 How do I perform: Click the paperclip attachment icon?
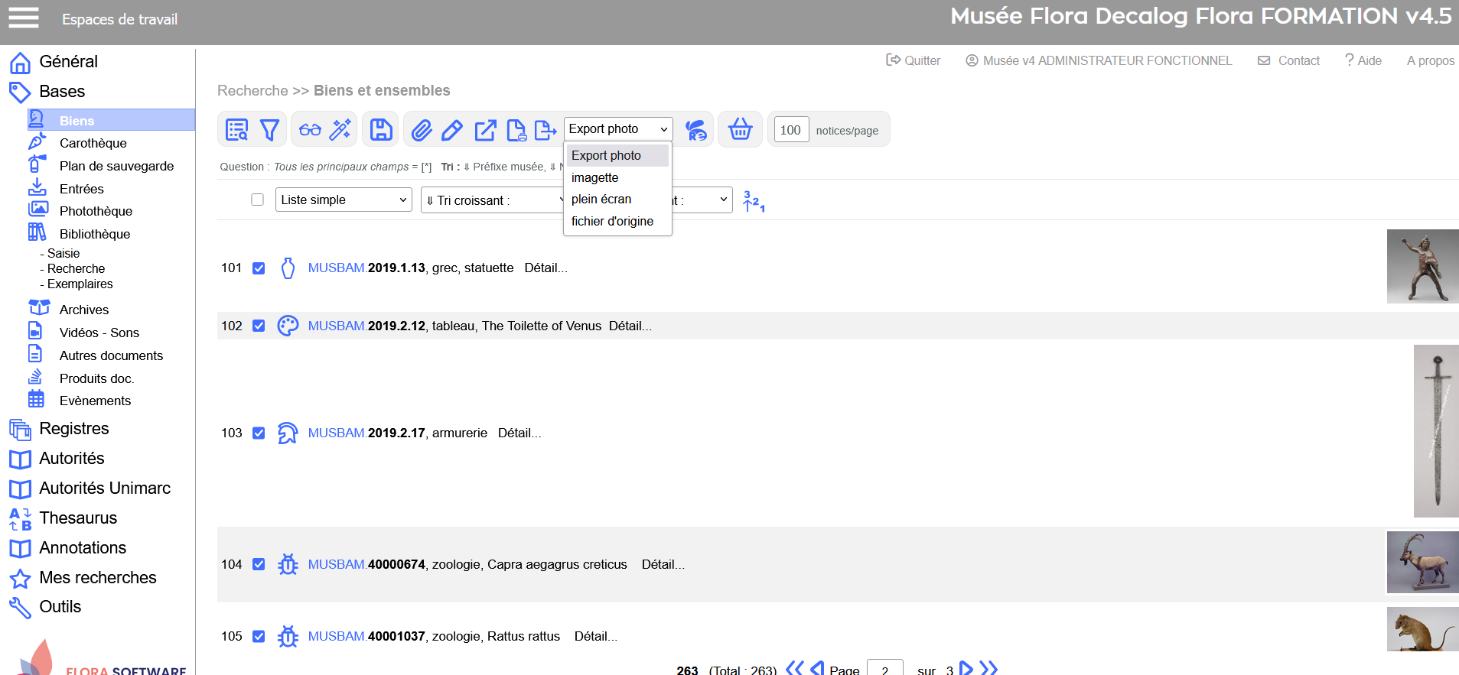coord(422,130)
